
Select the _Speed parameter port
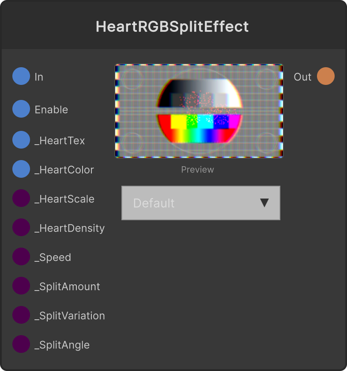21,256
